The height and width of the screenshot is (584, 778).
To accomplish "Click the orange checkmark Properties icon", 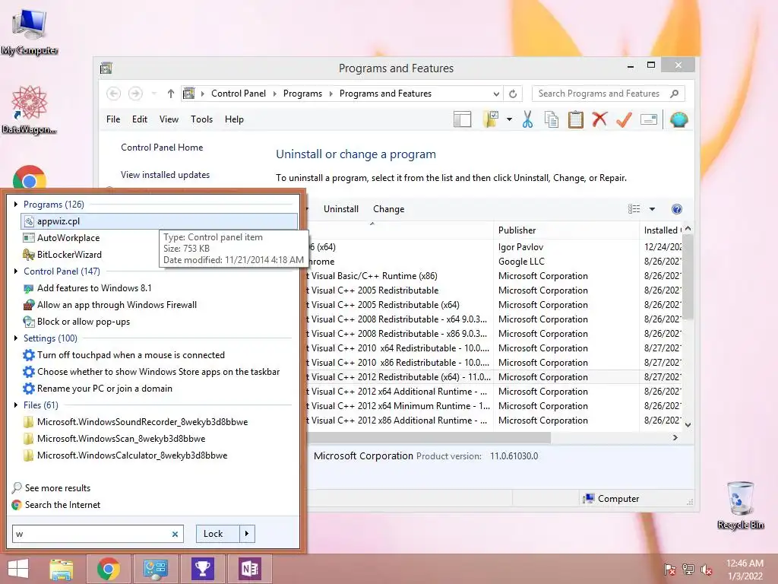I will (x=624, y=119).
